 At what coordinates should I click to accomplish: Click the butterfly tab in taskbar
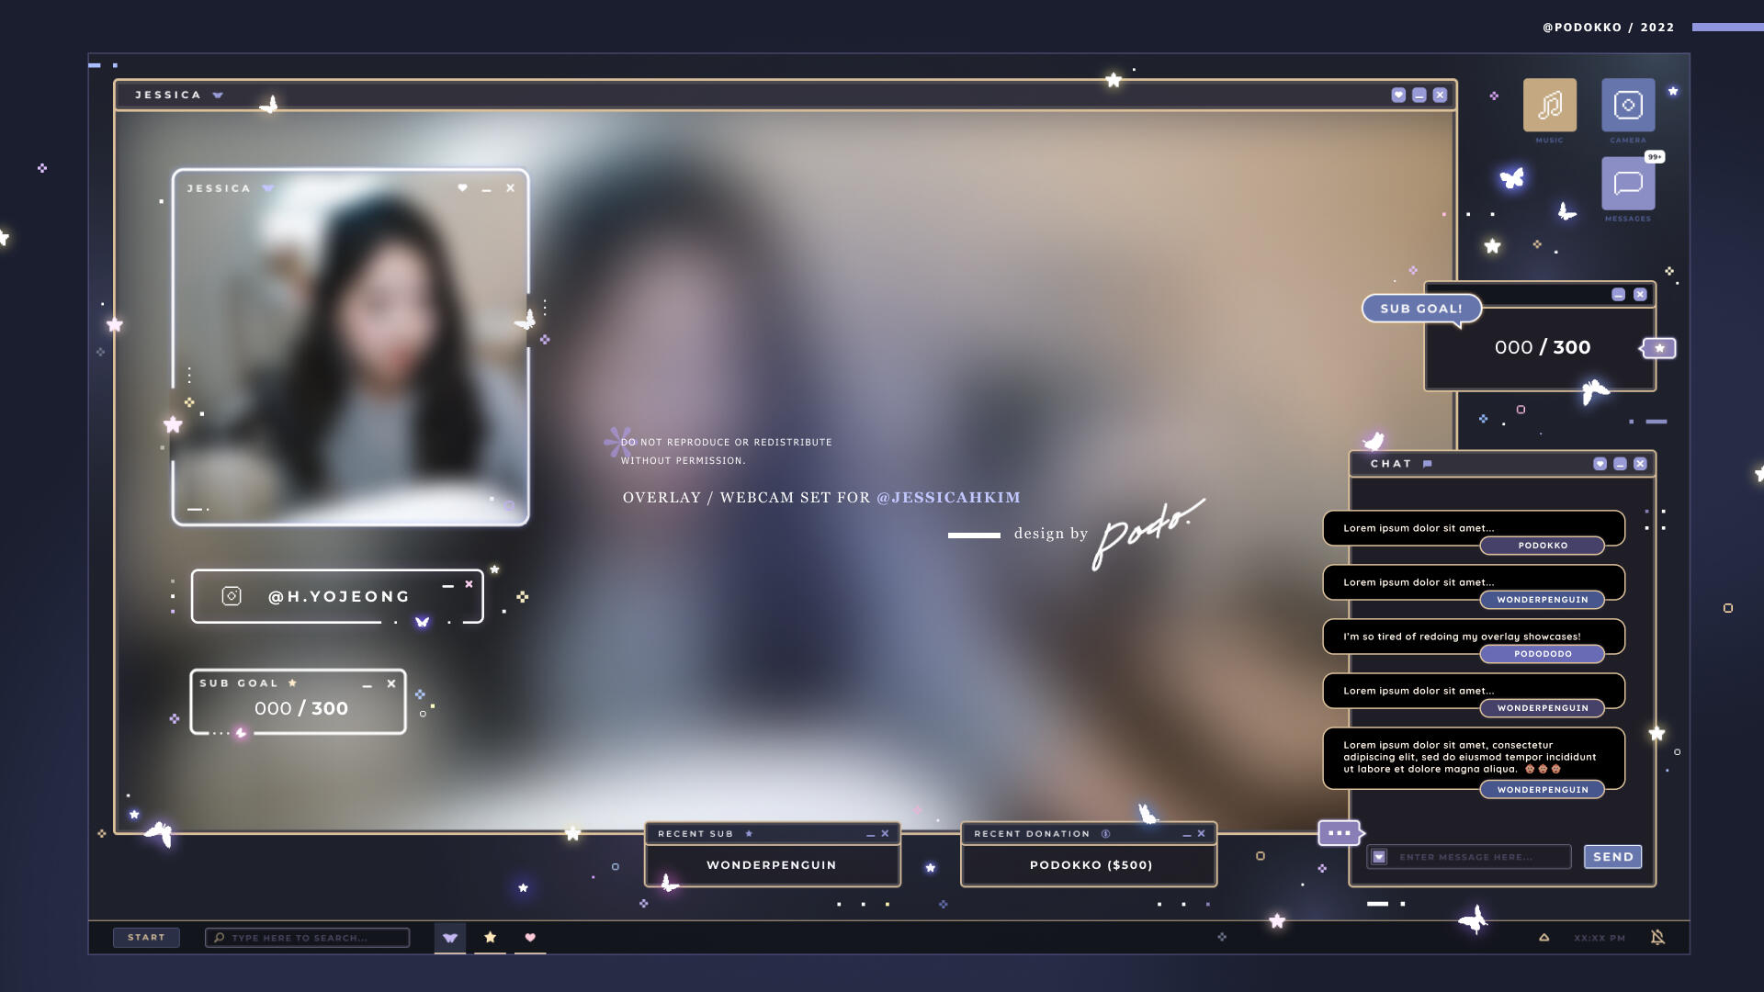[x=449, y=937]
